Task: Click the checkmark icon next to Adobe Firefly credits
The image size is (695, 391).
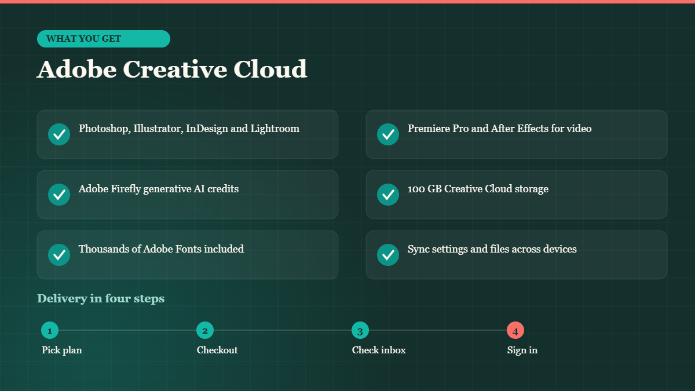Action: coord(59,195)
